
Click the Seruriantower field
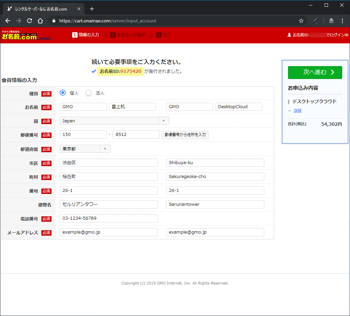[215, 204]
